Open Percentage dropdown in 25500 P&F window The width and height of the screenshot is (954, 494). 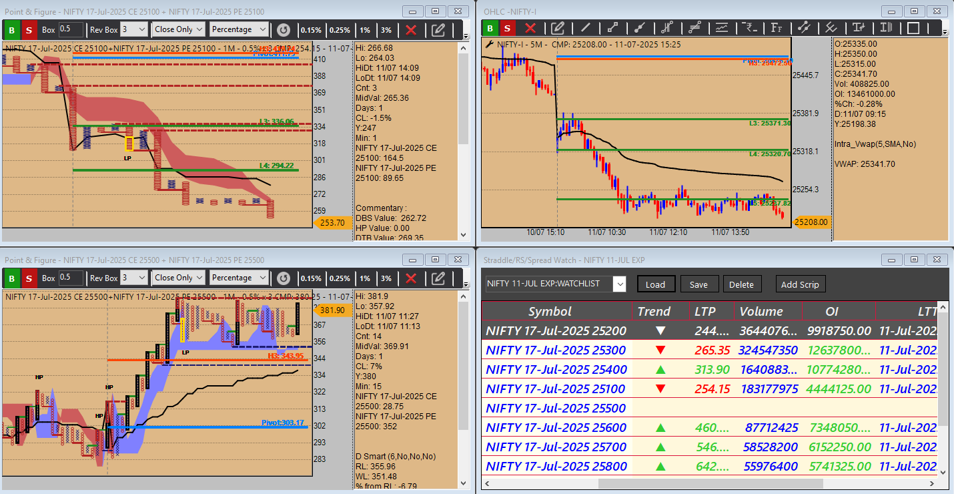point(239,278)
